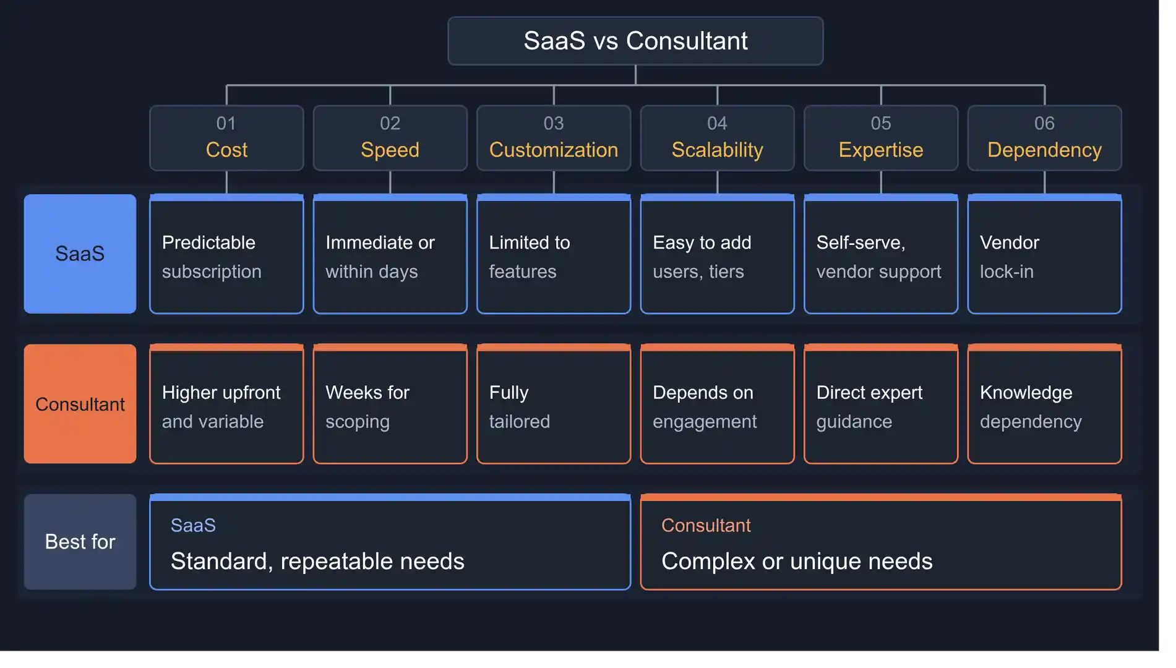Select the '06 Dependency' header card
Viewport: 1176px width, 668px height.
(1044, 138)
